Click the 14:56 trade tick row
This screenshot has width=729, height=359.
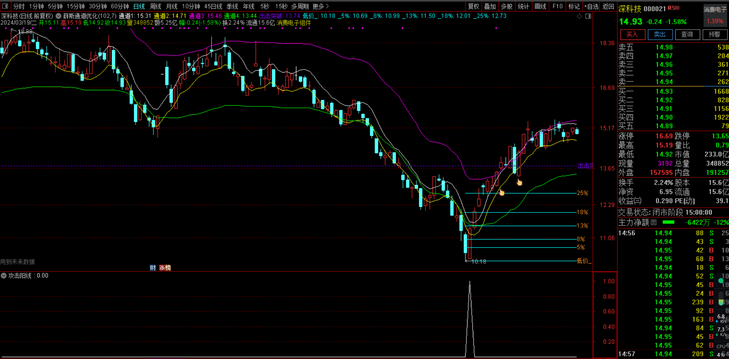[x=673, y=233]
